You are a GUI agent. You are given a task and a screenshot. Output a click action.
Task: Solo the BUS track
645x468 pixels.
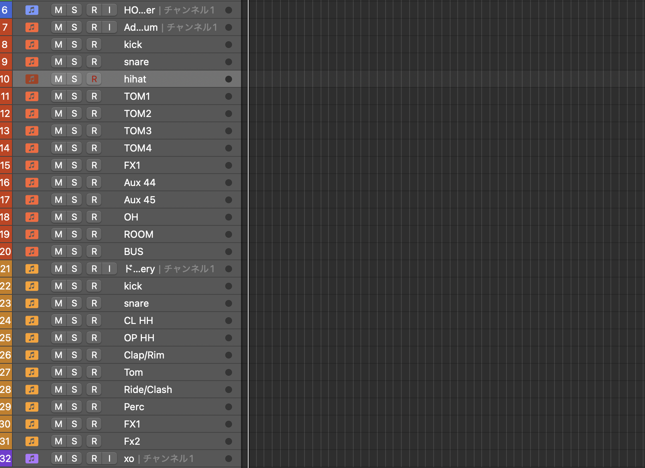[74, 252]
